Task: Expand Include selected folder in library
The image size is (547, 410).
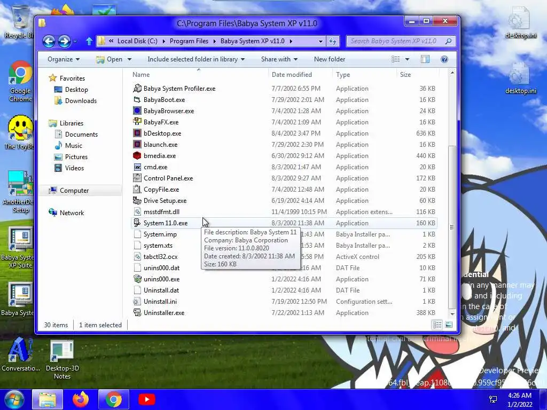Action: pyautogui.click(x=196, y=59)
